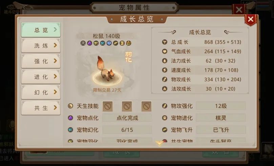This screenshot has width=274, height=166.
Task: Expand the 进化 section arrow
Action: [x=55, y=76]
